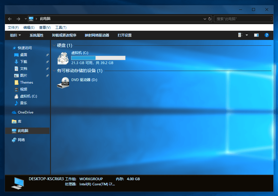The height and width of the screenshot is (196, 278).
Task: Click the Forward navigation arrow
Action: pyautogui.click(x=18, y=19)
